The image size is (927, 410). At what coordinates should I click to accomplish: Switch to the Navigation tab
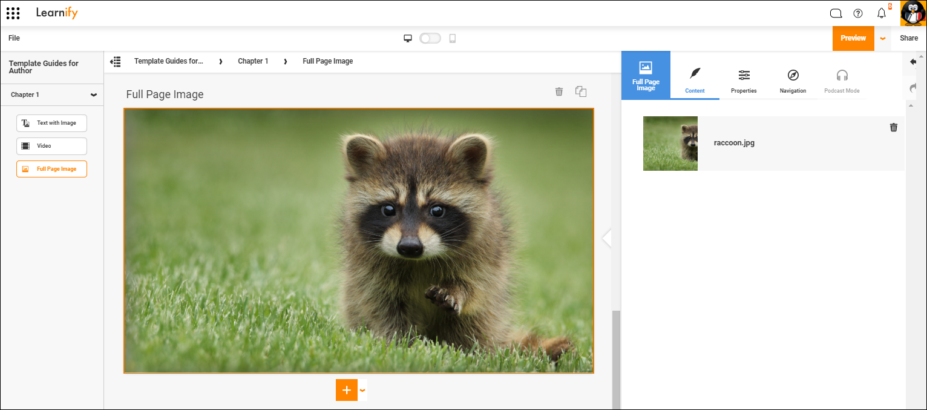click(793, 82)
